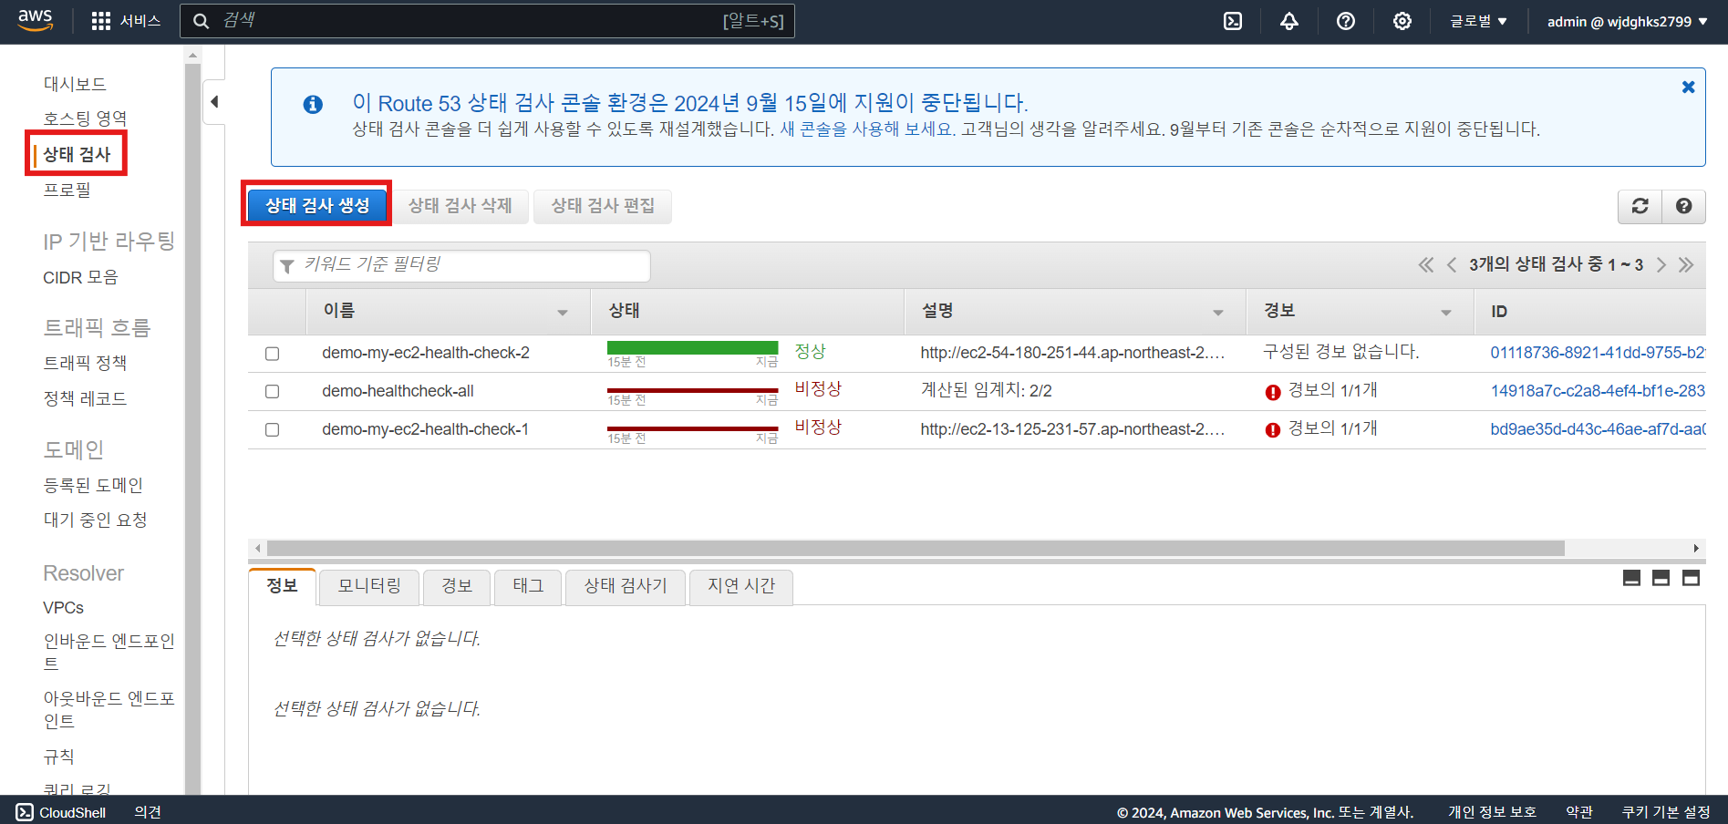This screenshot has height=824, width=1728.
Task: Switch to the 상태 검사기 tab
Action: click(626, 586)
